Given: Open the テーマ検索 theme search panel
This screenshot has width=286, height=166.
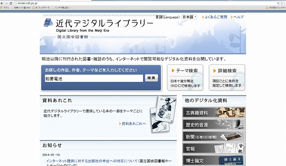Looking at the screenshot, I should (x=185, y=77).
